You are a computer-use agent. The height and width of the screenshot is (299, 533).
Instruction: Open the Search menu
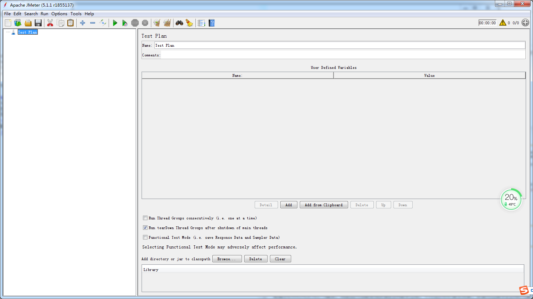pos(31,14)
